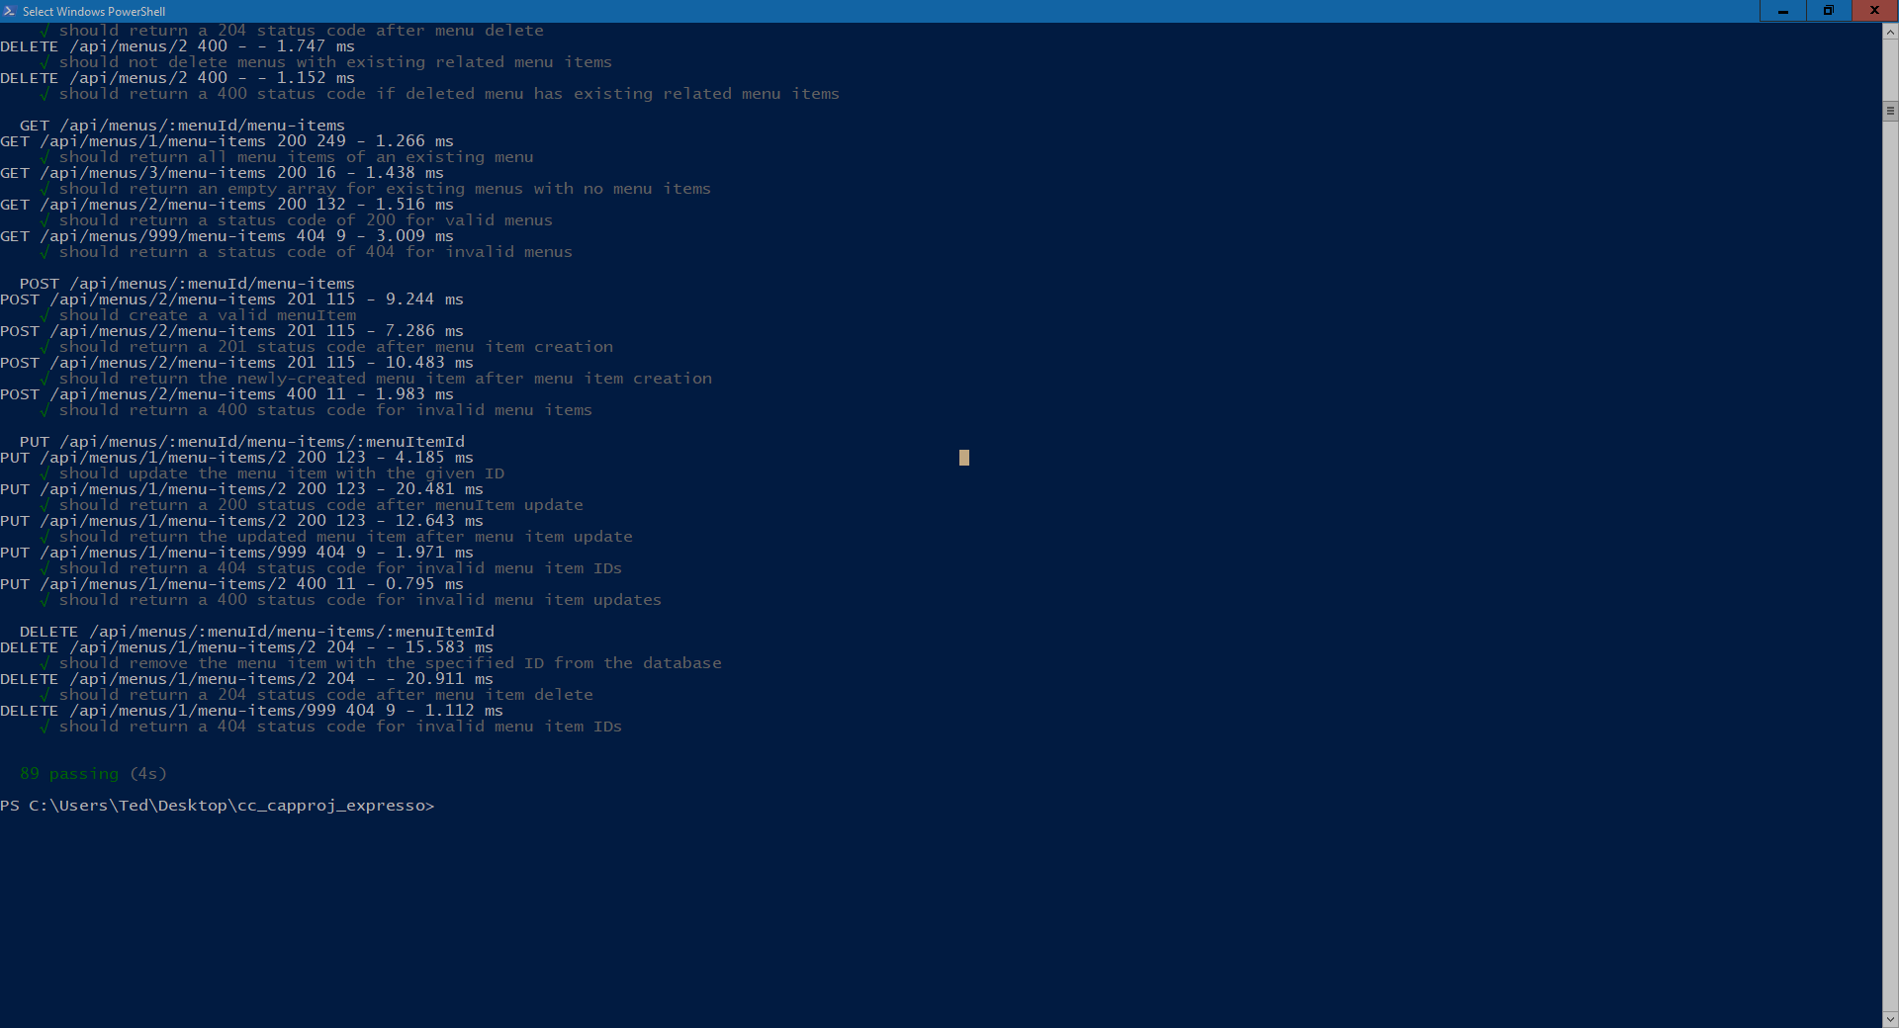Click the PowerShell icon in the title bar
1899x1028 pixels.
click(x=9, y=11)
